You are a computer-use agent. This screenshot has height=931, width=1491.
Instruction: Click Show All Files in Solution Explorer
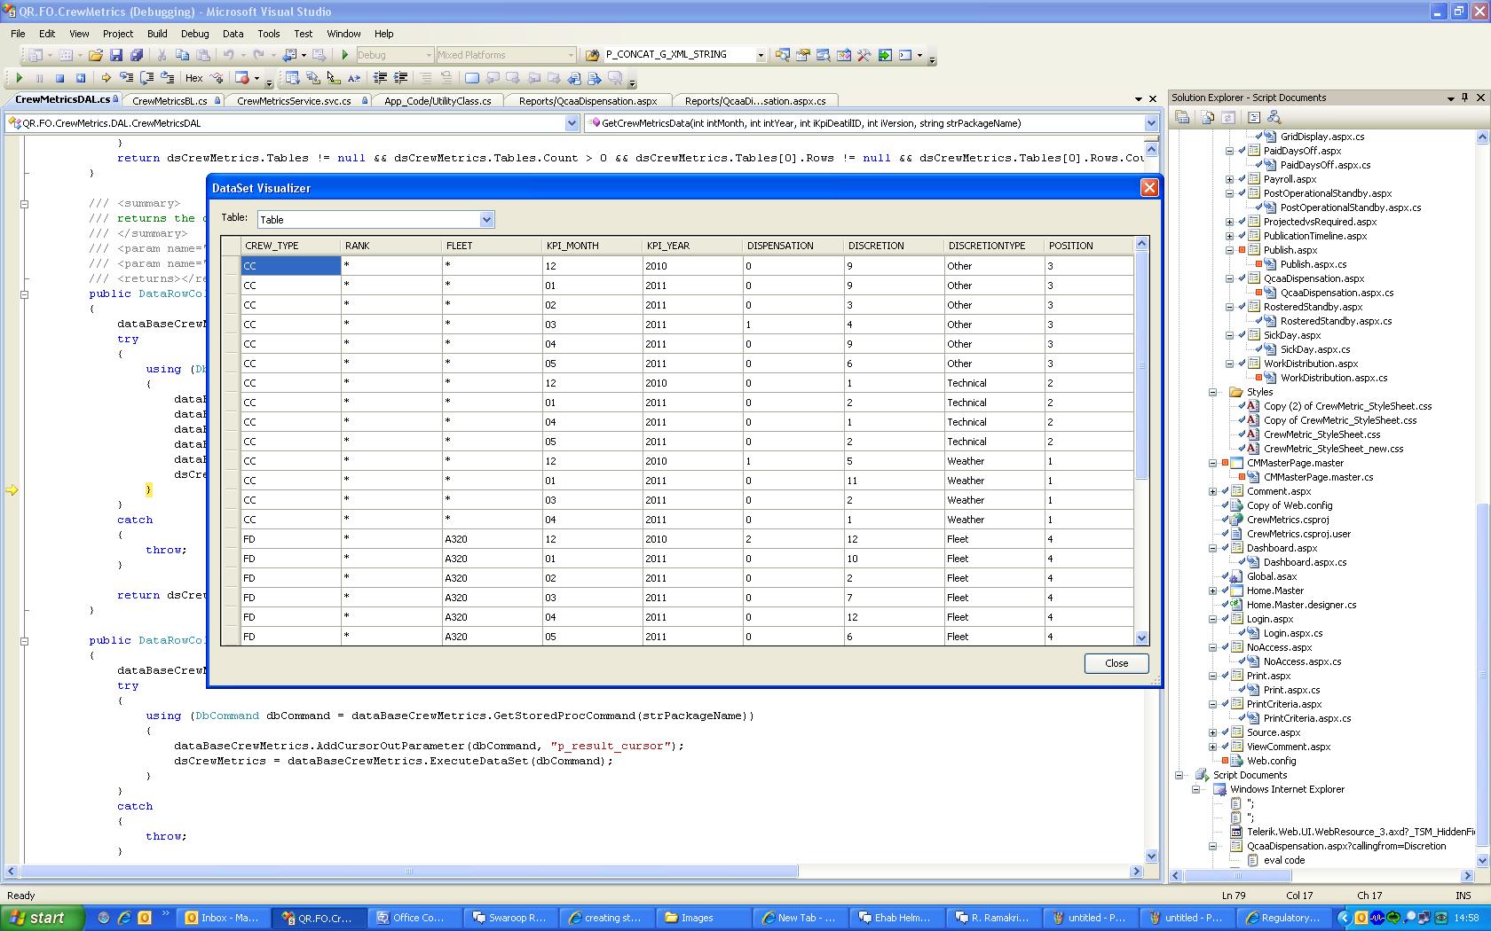pos(1208,117)
